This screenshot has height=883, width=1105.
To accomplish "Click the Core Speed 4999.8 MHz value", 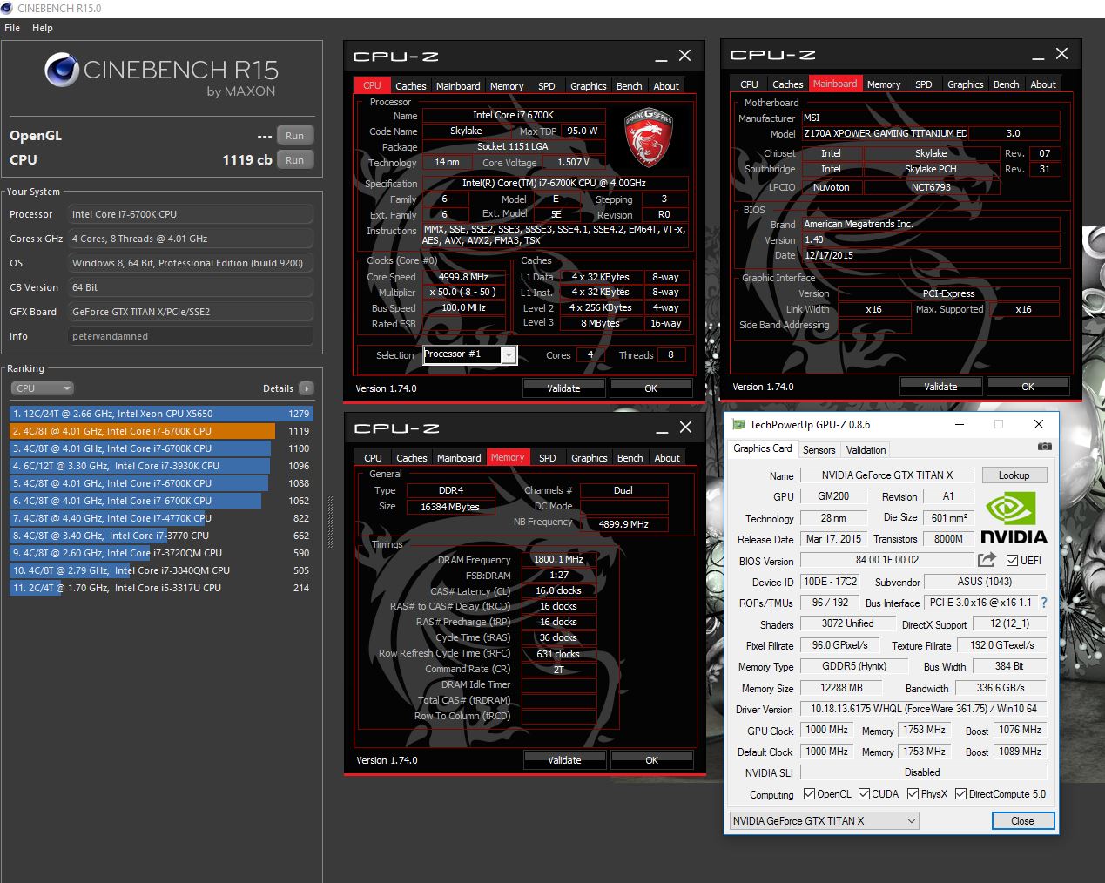I will [463, 277].
